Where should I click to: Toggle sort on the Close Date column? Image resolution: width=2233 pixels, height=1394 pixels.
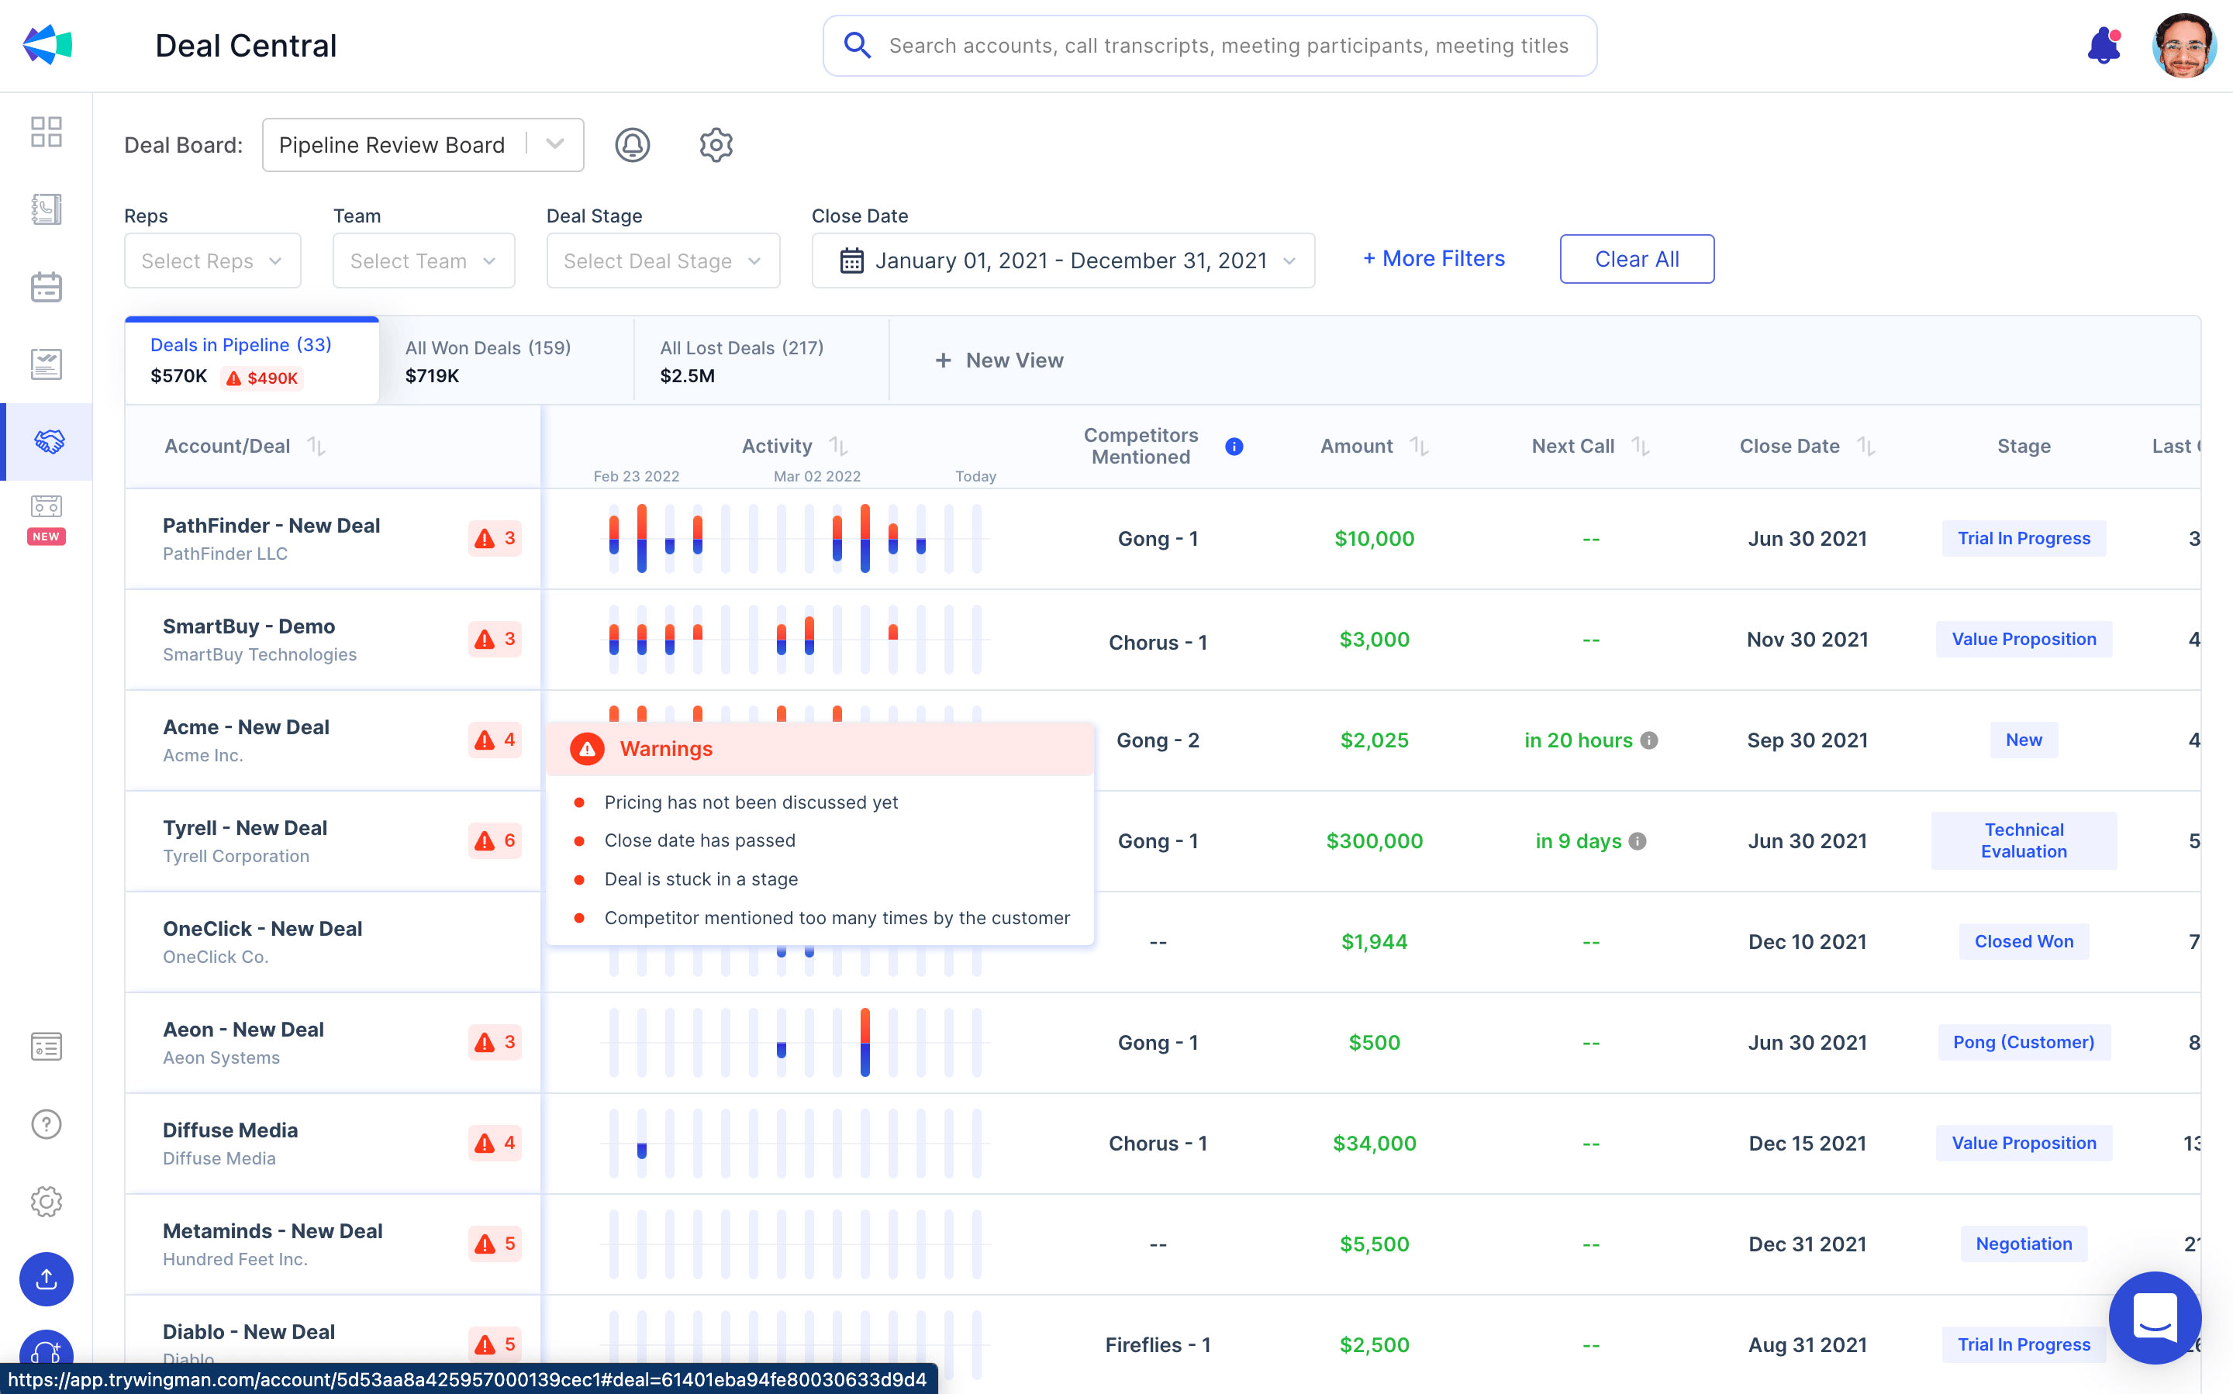[x=1867, y=447]
